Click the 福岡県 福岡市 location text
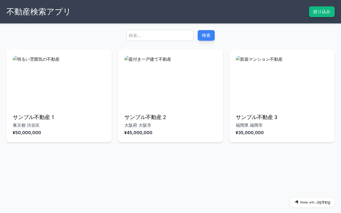341x213 pixels. pos(249,125)
